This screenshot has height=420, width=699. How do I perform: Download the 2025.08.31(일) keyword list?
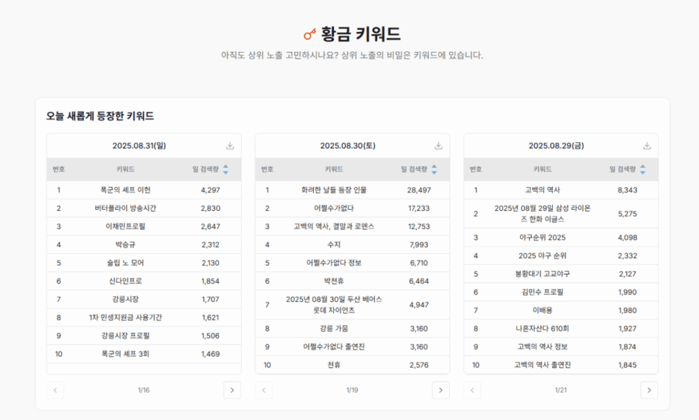[x=229, y=145]
